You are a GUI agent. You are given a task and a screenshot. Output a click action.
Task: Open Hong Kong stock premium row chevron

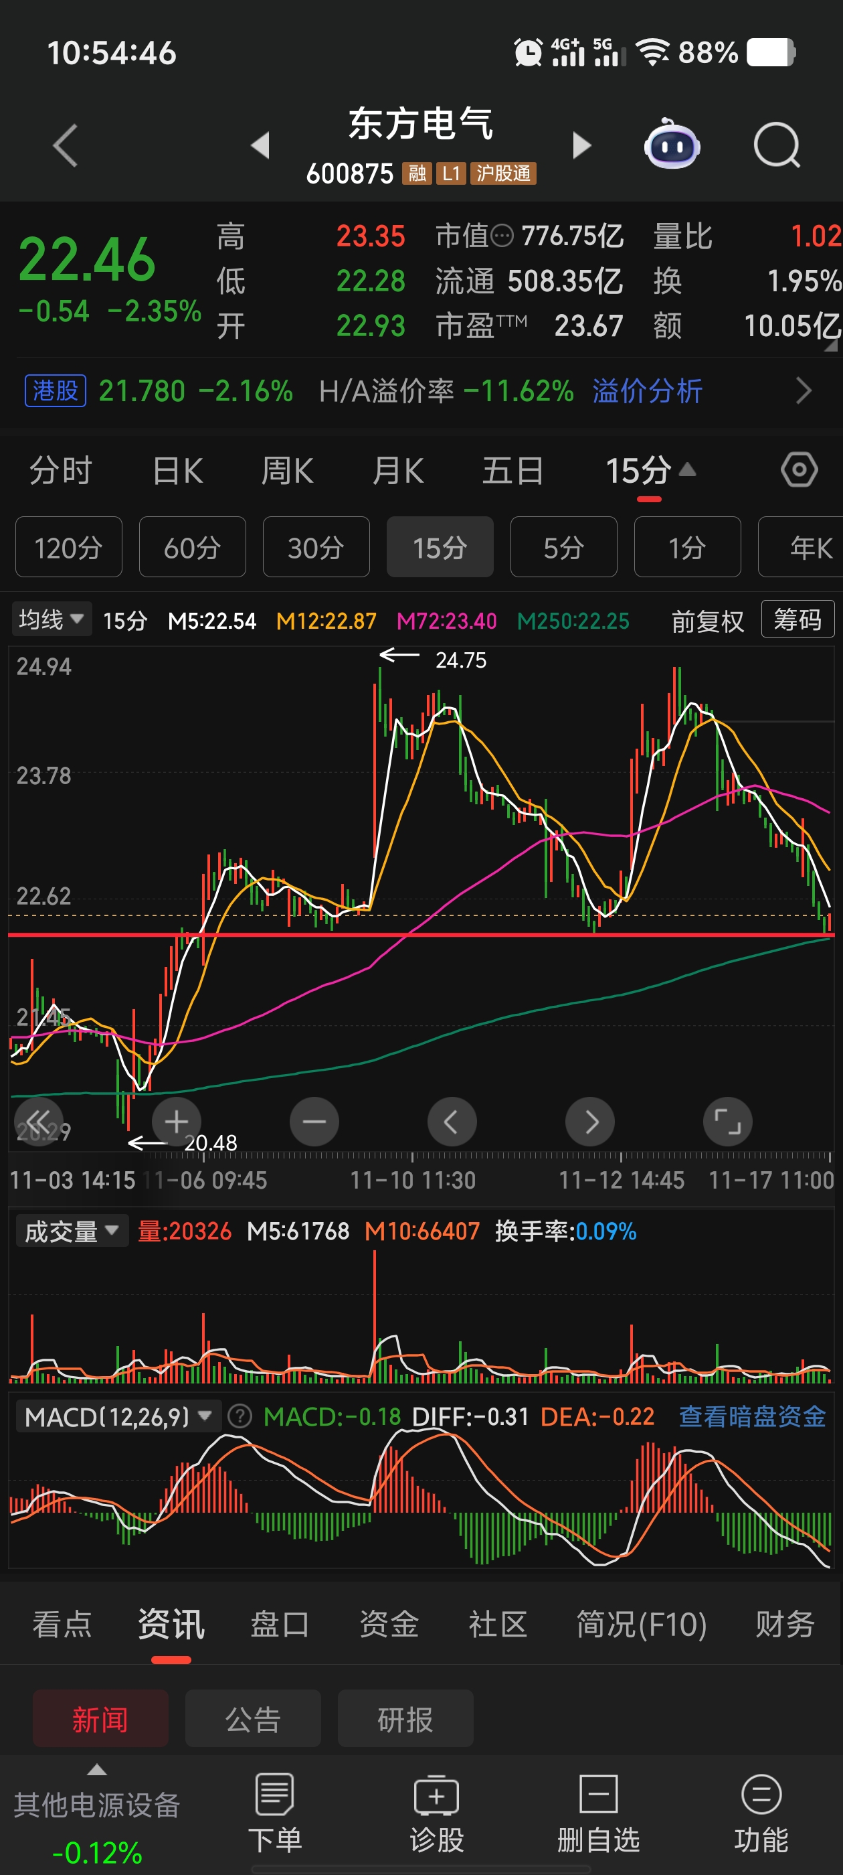(x=803, y=391)
